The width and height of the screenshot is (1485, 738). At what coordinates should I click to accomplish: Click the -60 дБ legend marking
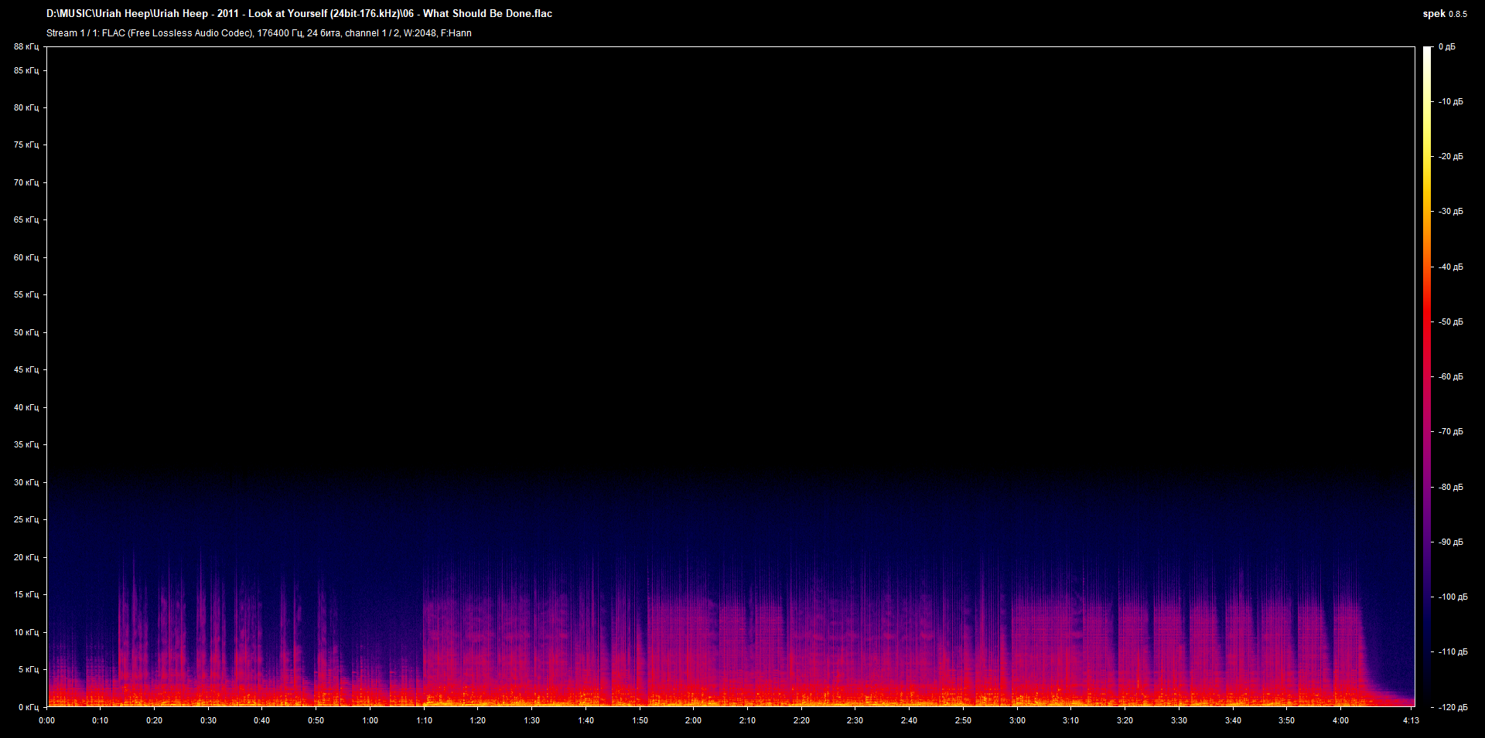(1451, 376)
